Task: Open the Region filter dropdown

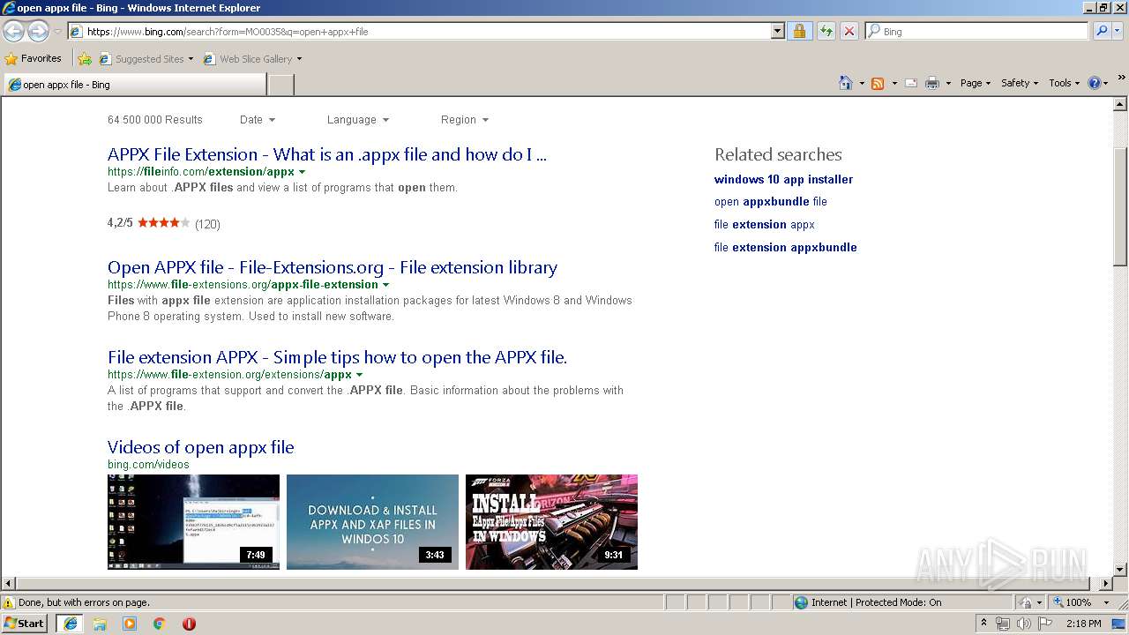Action: point(465,120)
